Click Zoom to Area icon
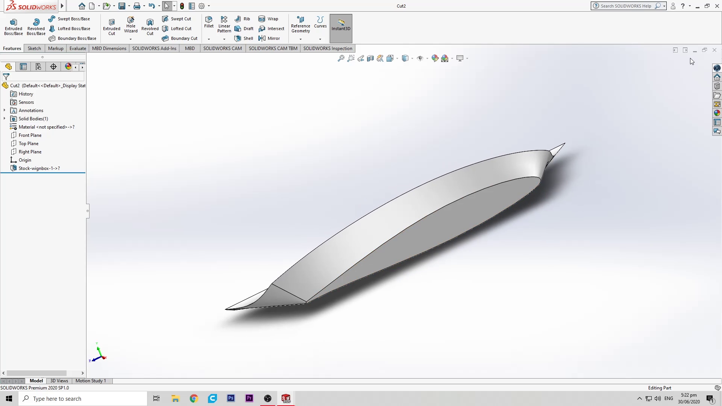The width and height of the screenshot is (722, 406). click(x=351, y=58)
